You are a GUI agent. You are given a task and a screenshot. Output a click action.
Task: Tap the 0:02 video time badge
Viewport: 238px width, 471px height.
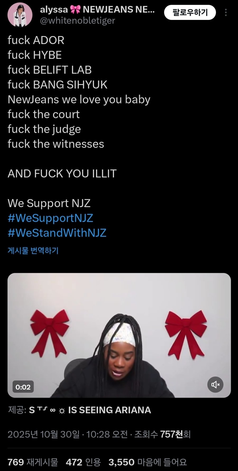click(23, 387)
